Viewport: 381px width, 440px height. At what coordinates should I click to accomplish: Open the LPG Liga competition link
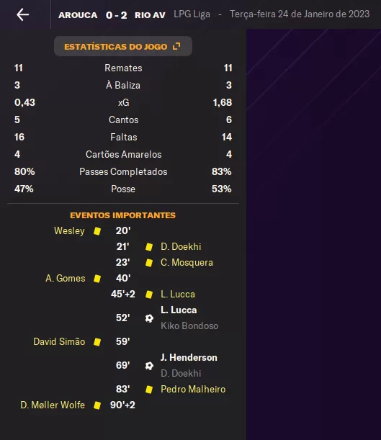coord(192,14)
